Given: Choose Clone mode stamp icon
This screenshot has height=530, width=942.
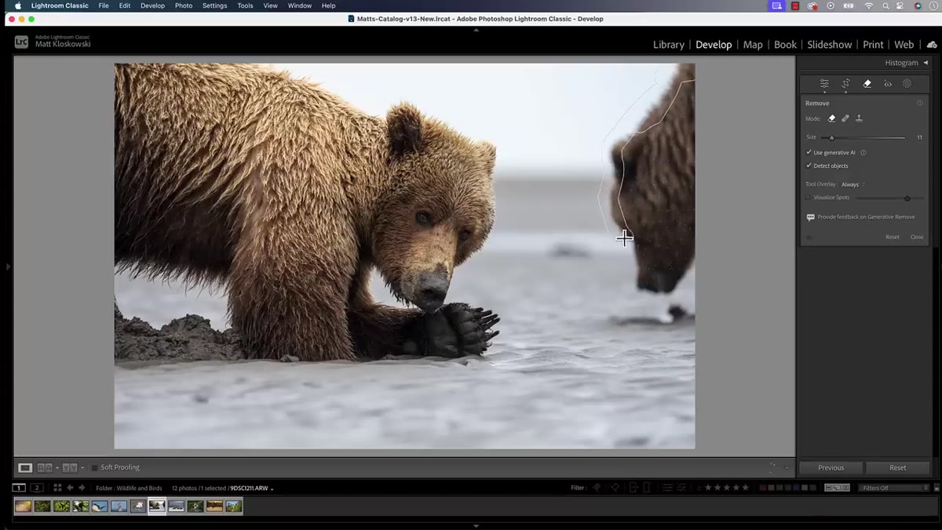Looking at the screenshot, I should pos(859,118).
